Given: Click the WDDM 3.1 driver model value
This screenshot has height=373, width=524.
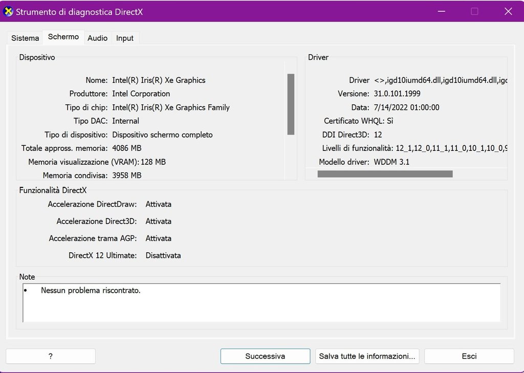Looking at the screenshot, I should (x=391, y=162).
